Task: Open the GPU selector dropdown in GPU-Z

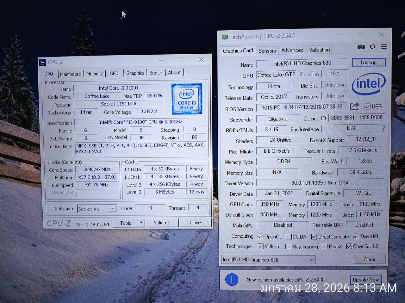Action: tap(268, 259)
